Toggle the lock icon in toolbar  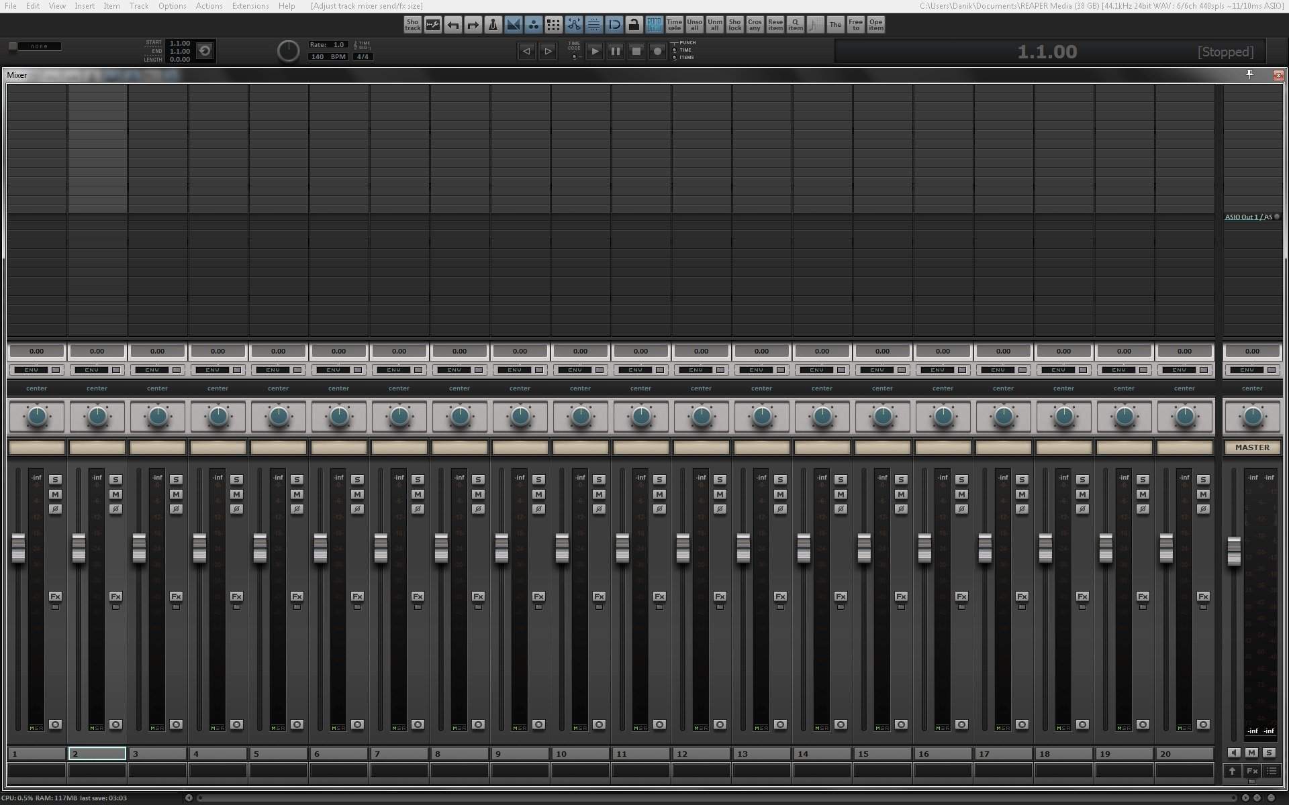tap(634, 25)
